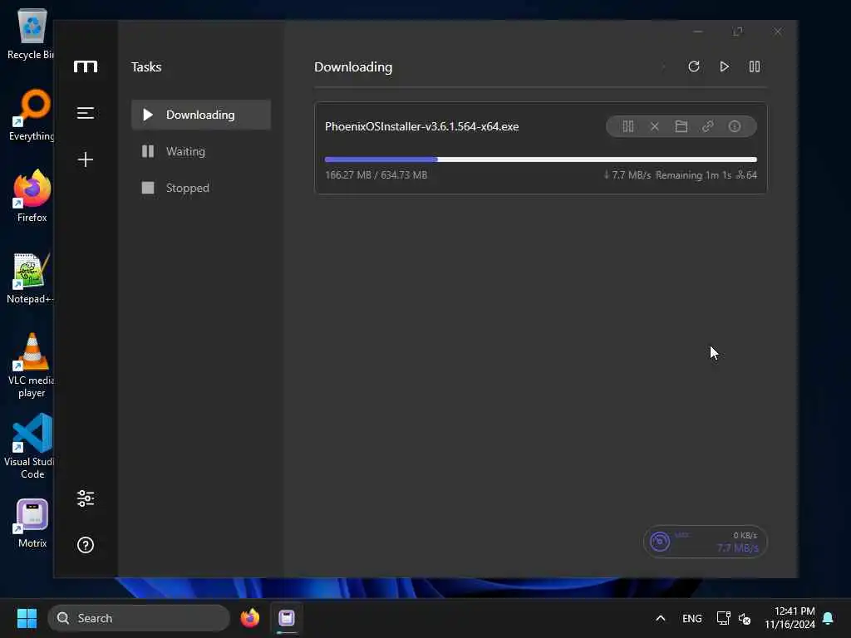Open VLC media player desktop shortcut

pyautogui.click(x=31, y=366)
